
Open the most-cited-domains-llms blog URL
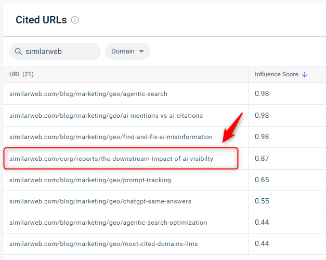103,244
